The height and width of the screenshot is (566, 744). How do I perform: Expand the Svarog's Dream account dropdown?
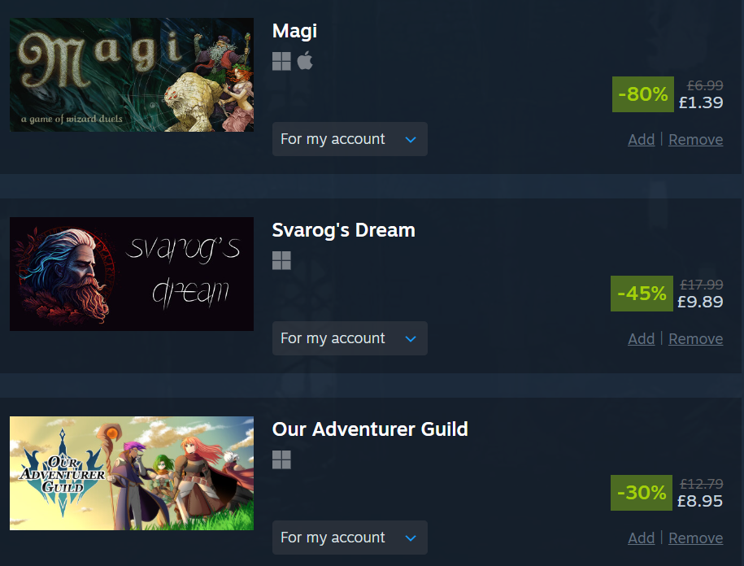click(350, 338)
